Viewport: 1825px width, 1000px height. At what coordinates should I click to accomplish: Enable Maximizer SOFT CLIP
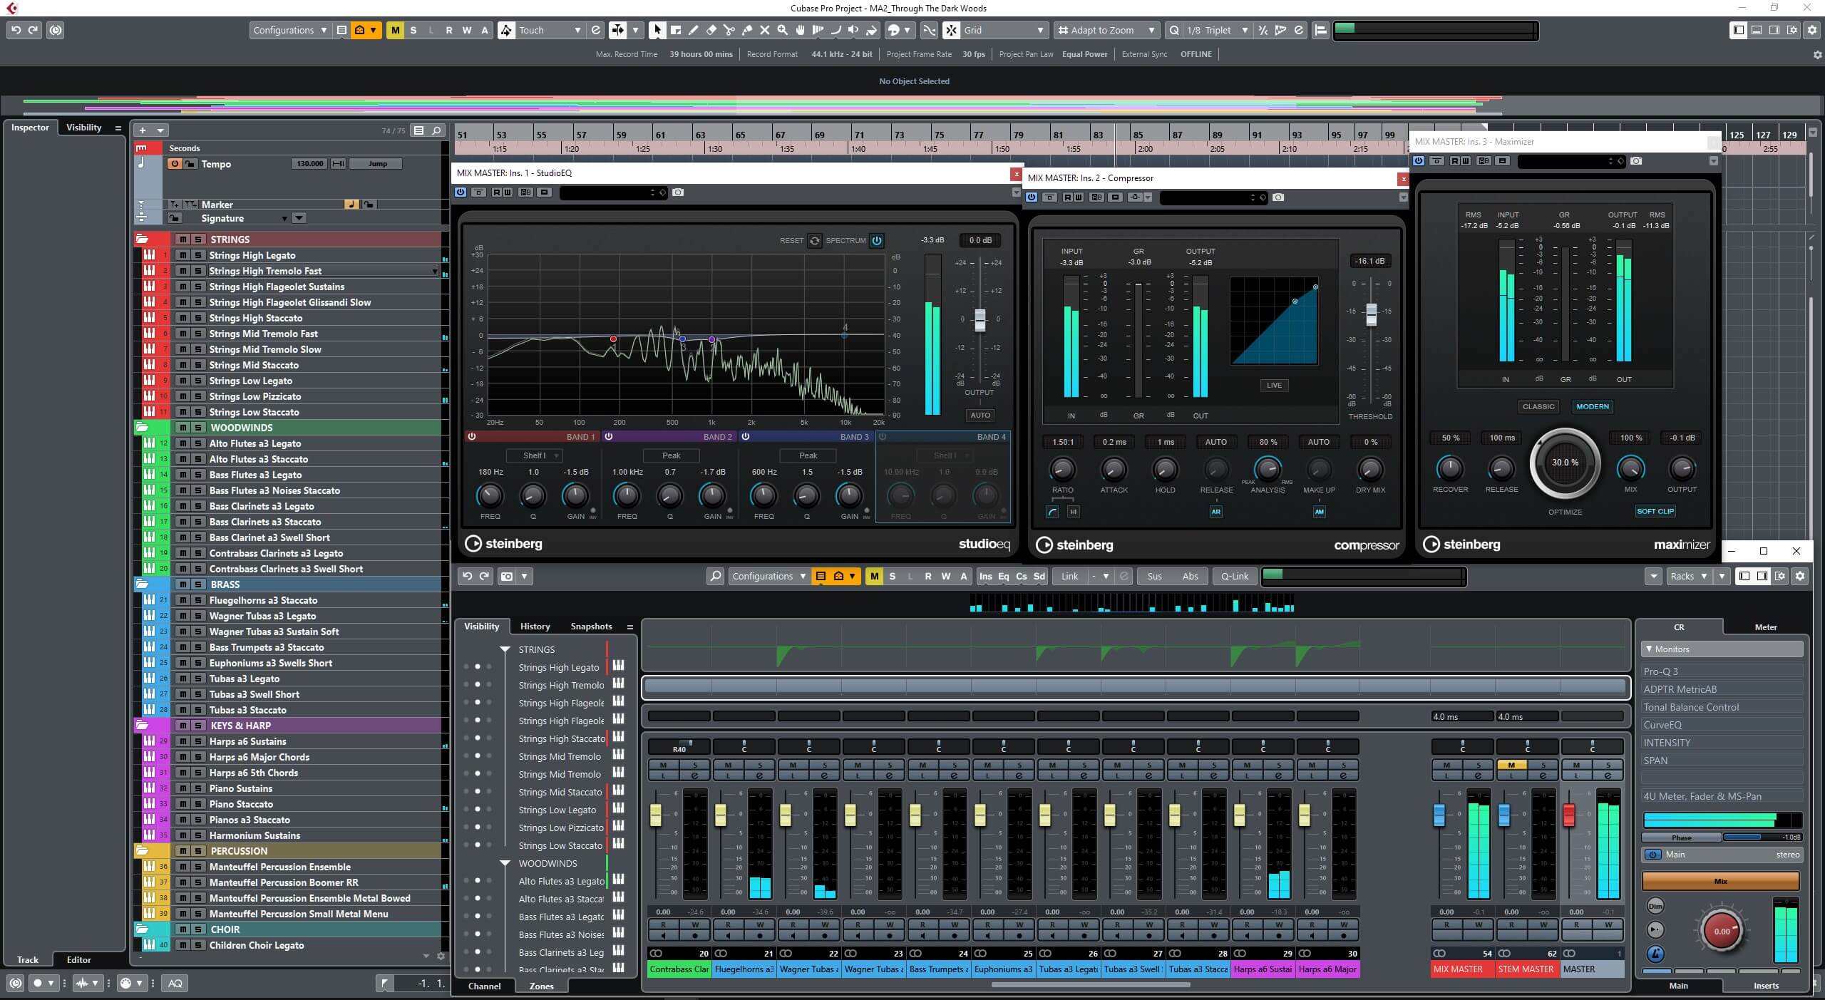pyautogui.click(x=1655, y=511)
